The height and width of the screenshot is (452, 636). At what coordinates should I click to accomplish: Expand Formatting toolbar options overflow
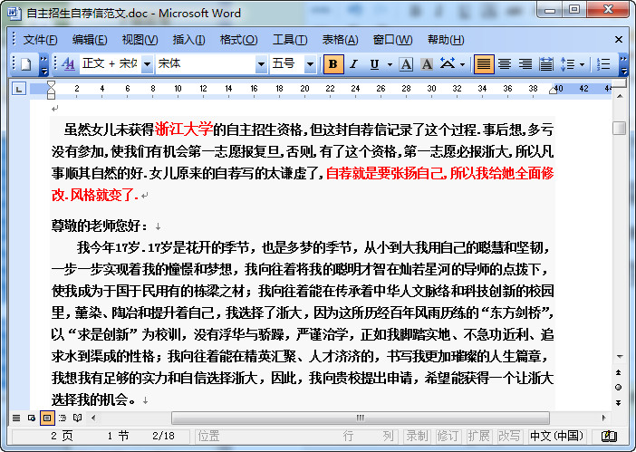[x=624, y=65]
